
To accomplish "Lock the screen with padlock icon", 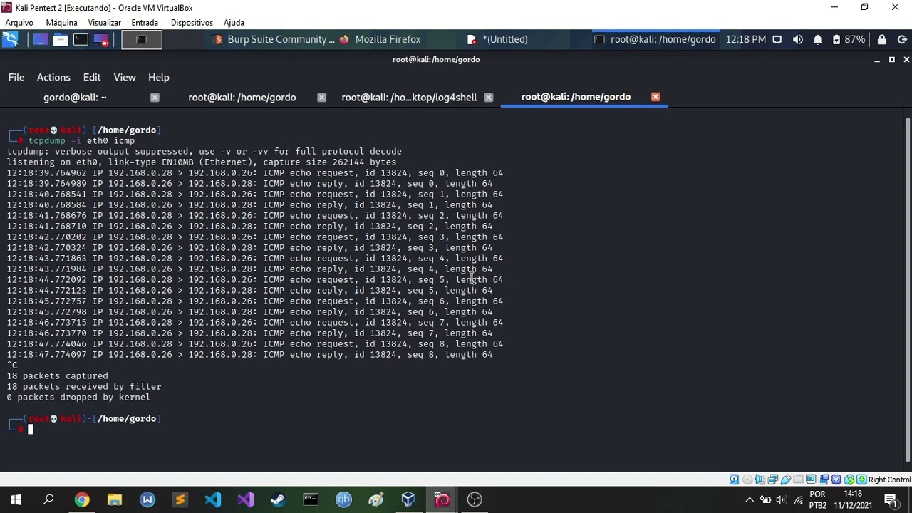I will 882,39.
